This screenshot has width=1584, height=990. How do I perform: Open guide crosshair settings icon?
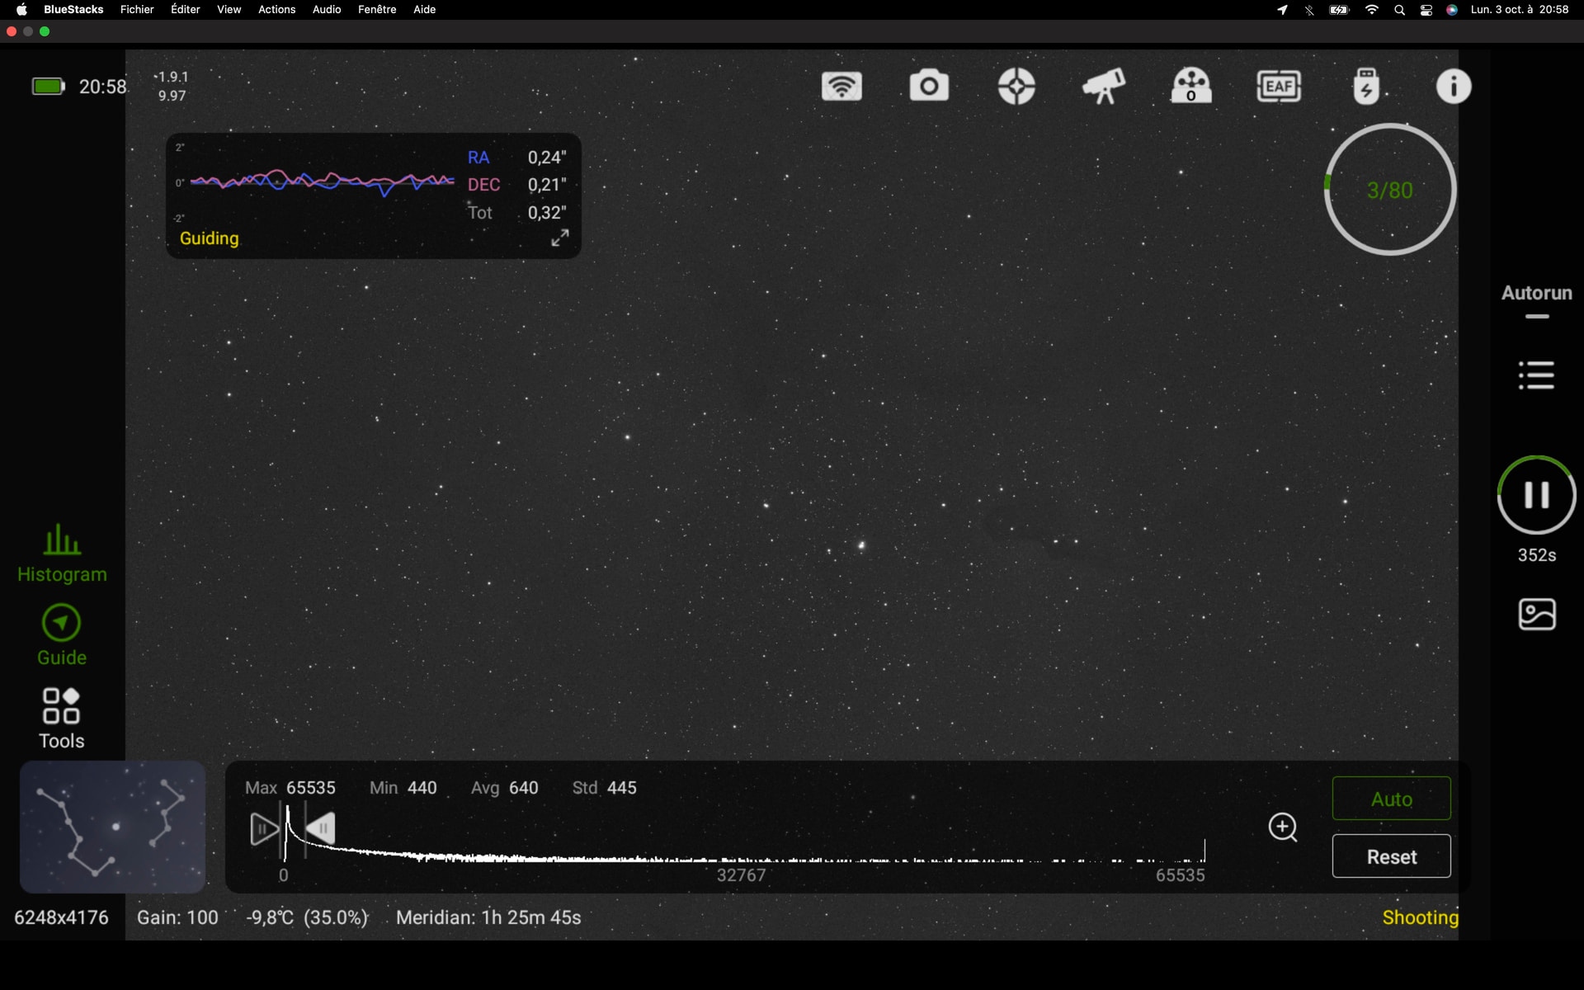1016,86
